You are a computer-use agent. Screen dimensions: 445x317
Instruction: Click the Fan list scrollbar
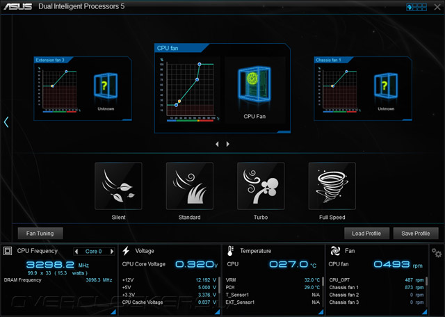(x=426, y=281)
